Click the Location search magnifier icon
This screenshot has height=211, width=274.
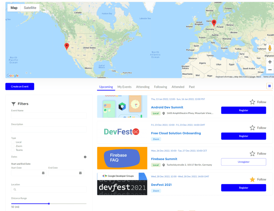pyautogui.click(x=15, y=190)
